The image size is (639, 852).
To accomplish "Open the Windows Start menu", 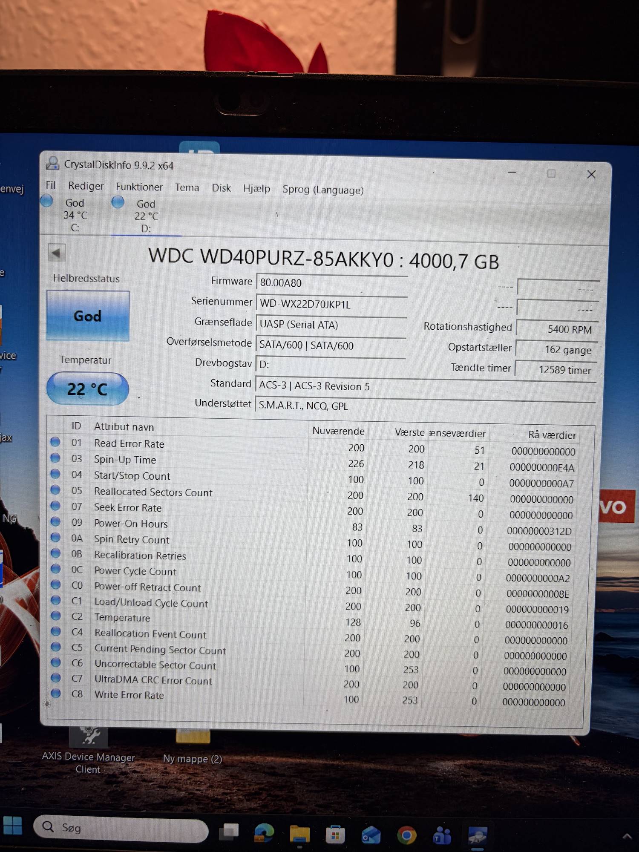I will [x=12, y=826].
